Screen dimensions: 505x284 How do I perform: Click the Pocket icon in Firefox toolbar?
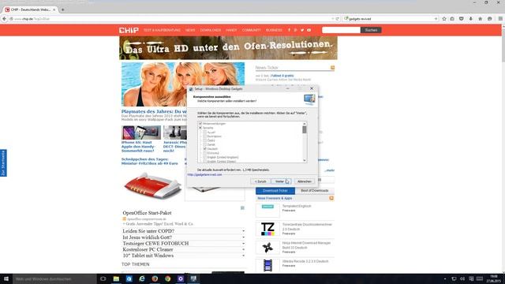pos(461,19)
